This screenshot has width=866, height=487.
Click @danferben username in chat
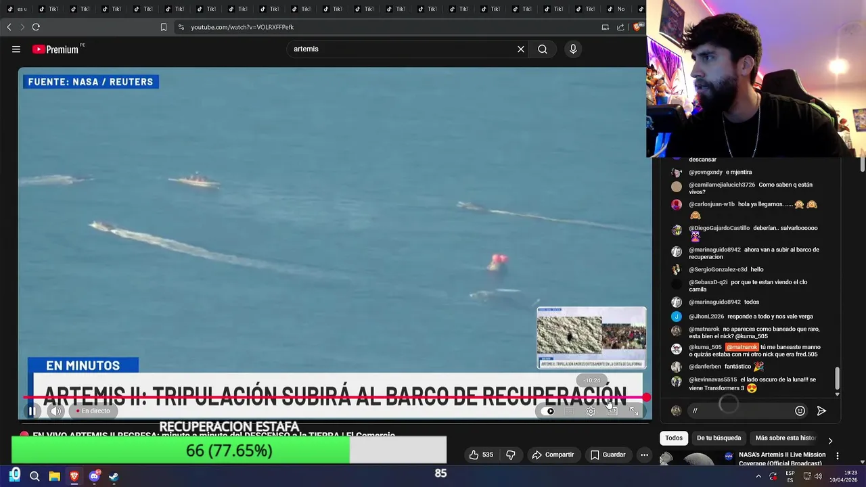[705, 367]
